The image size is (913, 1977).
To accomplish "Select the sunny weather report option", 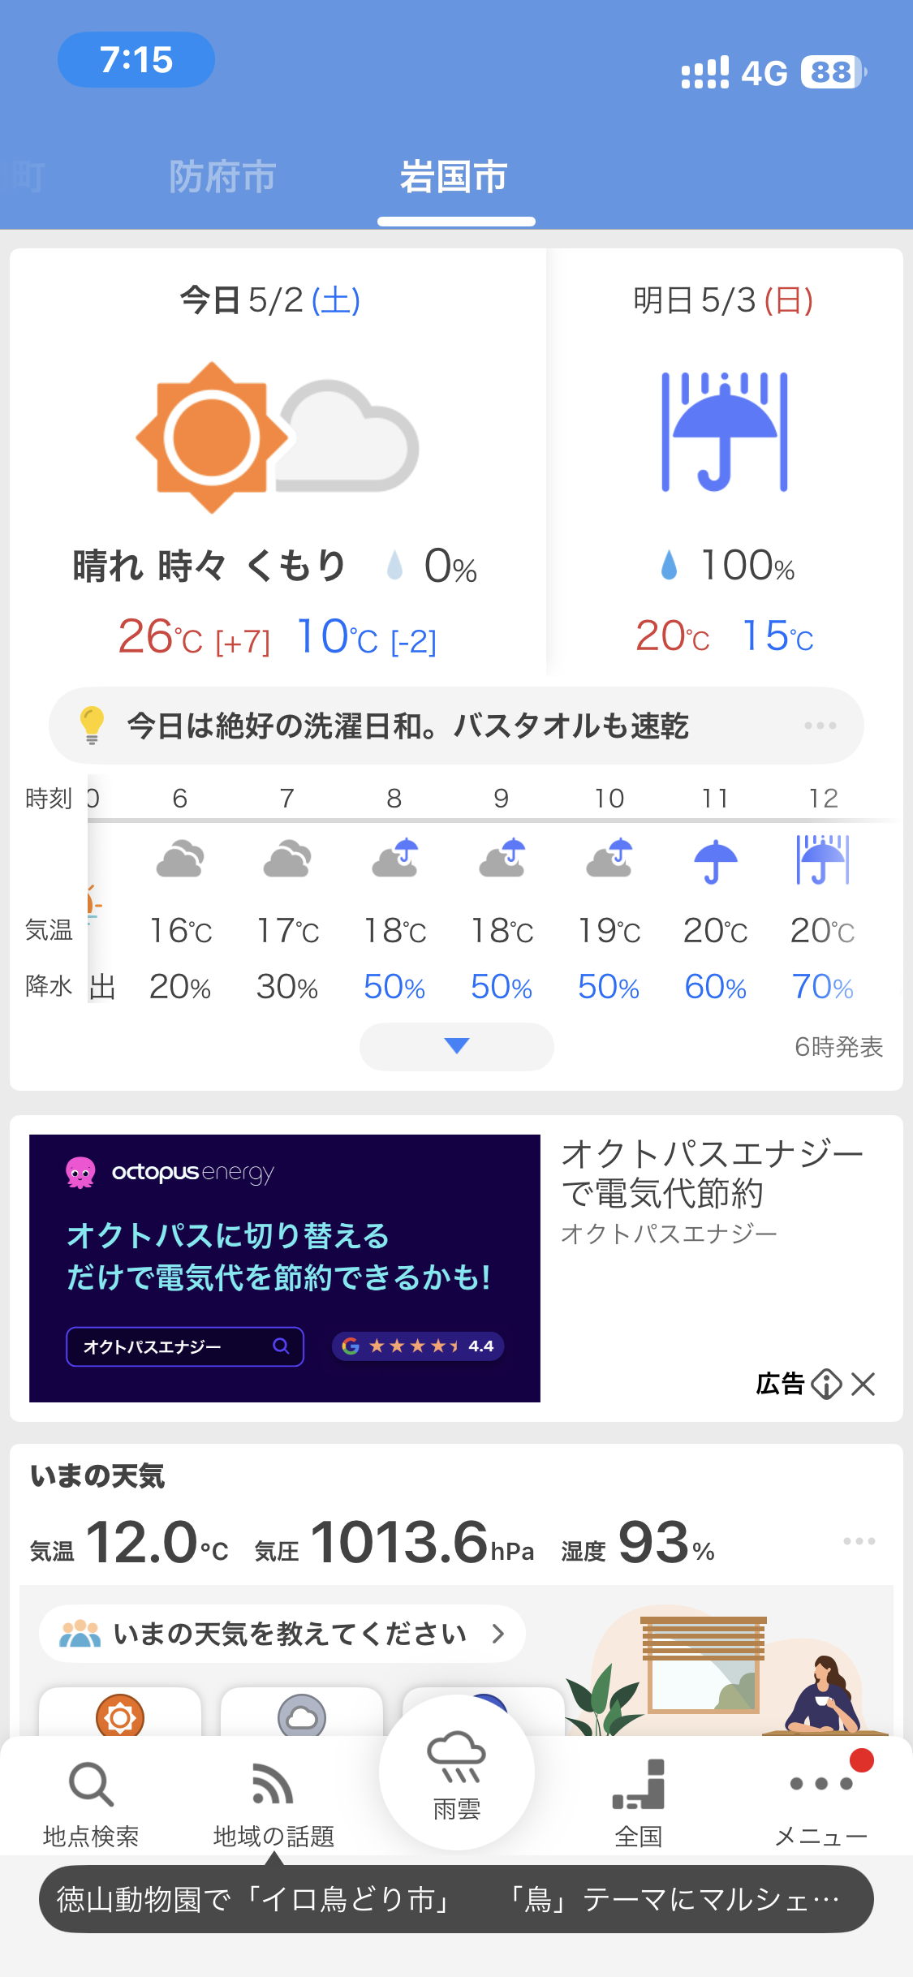I will point(120,1712).
